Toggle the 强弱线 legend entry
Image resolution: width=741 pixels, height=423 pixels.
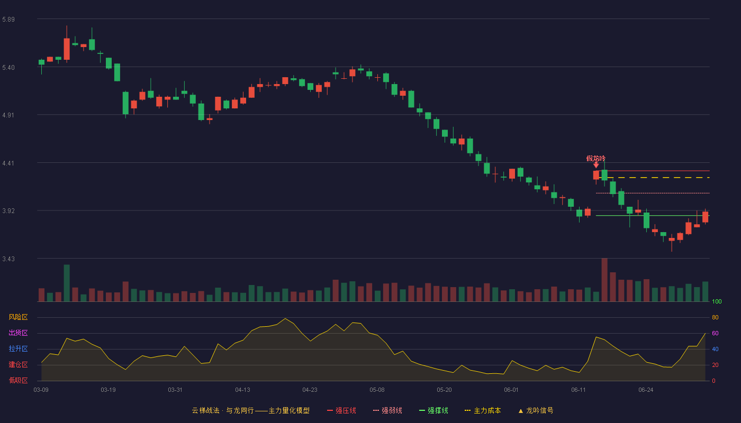coord(387,410)
